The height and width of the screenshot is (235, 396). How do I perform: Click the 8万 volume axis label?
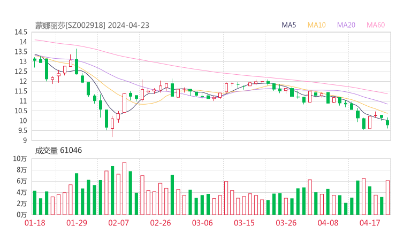point(22,170)
